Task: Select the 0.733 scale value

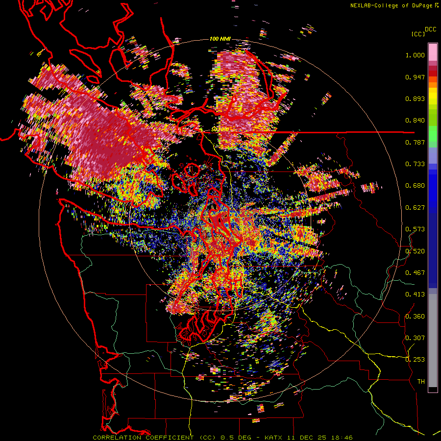Action: pyautogui.click(x=415, y=164)
